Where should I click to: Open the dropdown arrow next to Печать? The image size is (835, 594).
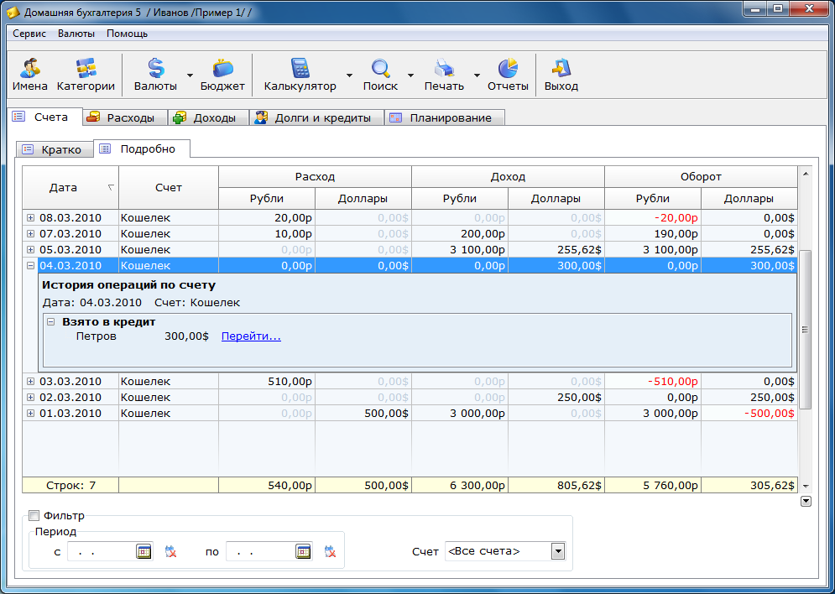coord(477,76)
